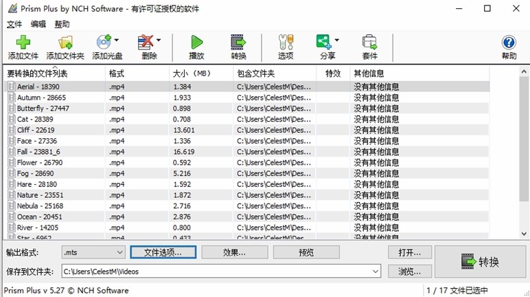Image resolution: width=530 pixels, height=297 pixels.
Task: Sort by the Format (格式) column header
Action: tap(137, 74)
